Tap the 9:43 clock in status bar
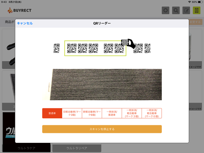204x153 pixels. click(x=4, y=2)
